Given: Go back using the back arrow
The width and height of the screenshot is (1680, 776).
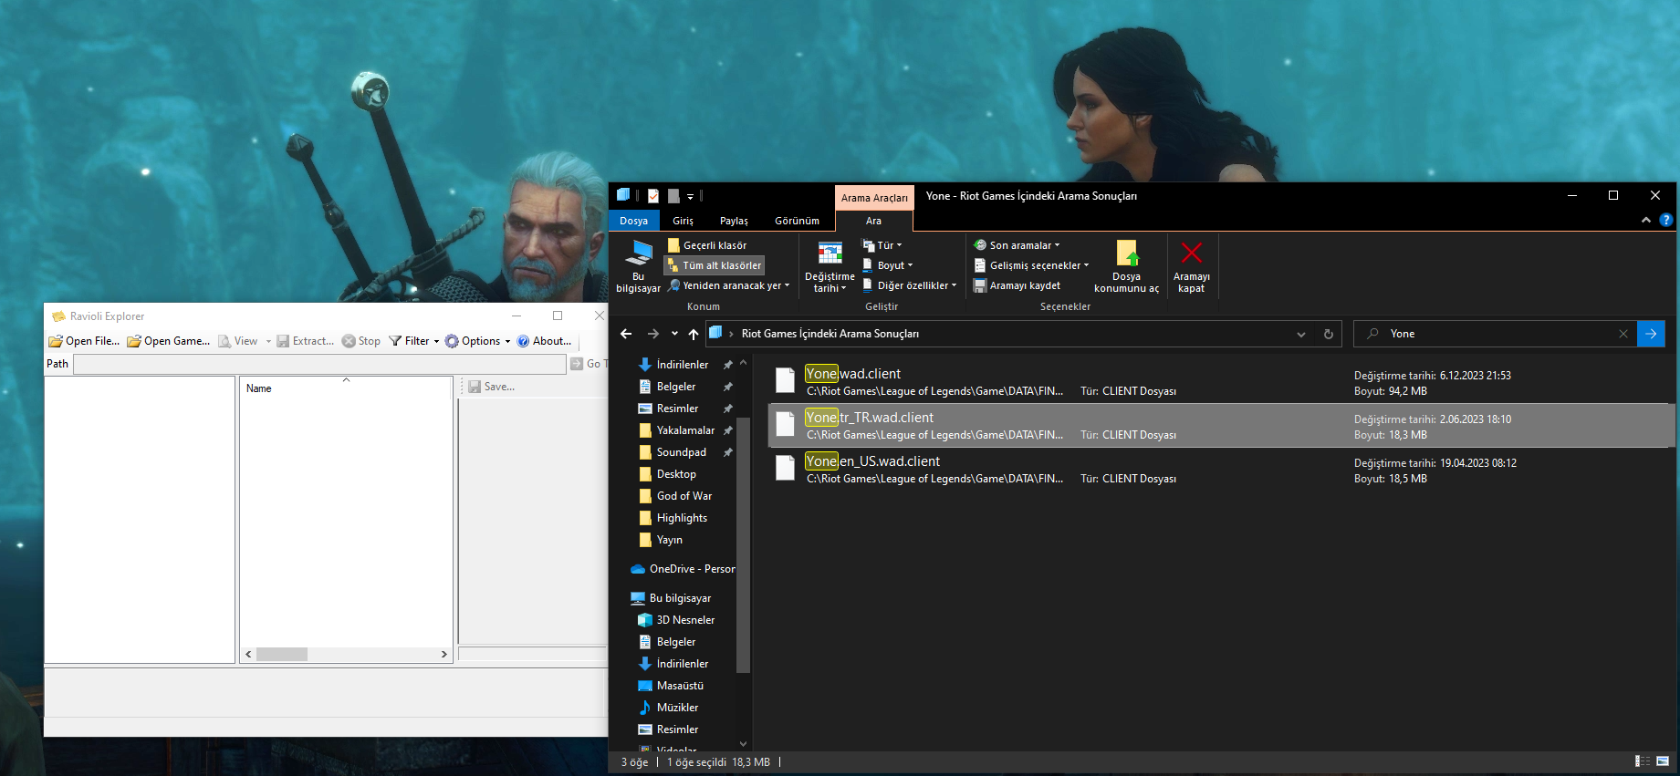Looking at the screenshot, I should tap(626, 334).
